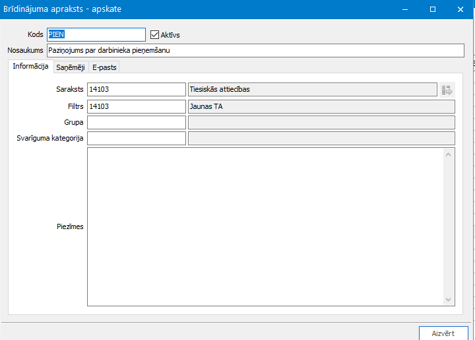Minimize the Brīdinājuma apraksts window
475x340 pixels.
(402, 9)
